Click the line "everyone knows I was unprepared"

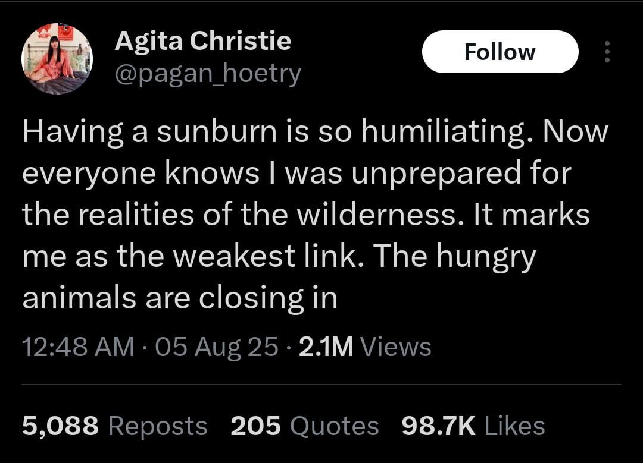point(296,174)
